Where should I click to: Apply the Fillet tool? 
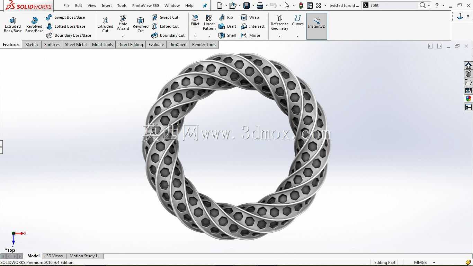click(x=195, y=21)
